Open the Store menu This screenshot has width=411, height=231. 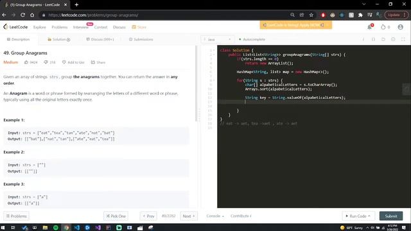(x=139, y=27)
